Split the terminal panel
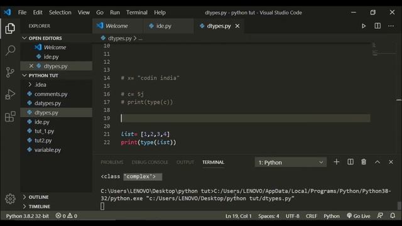 point(350,162)
